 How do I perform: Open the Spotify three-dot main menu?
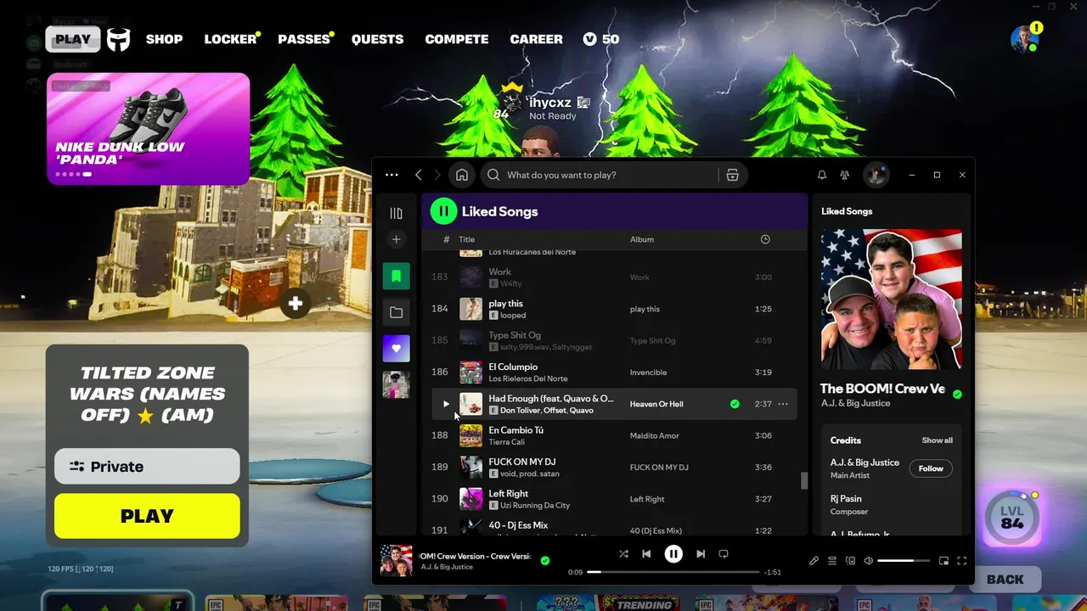[x=391, y=175]
